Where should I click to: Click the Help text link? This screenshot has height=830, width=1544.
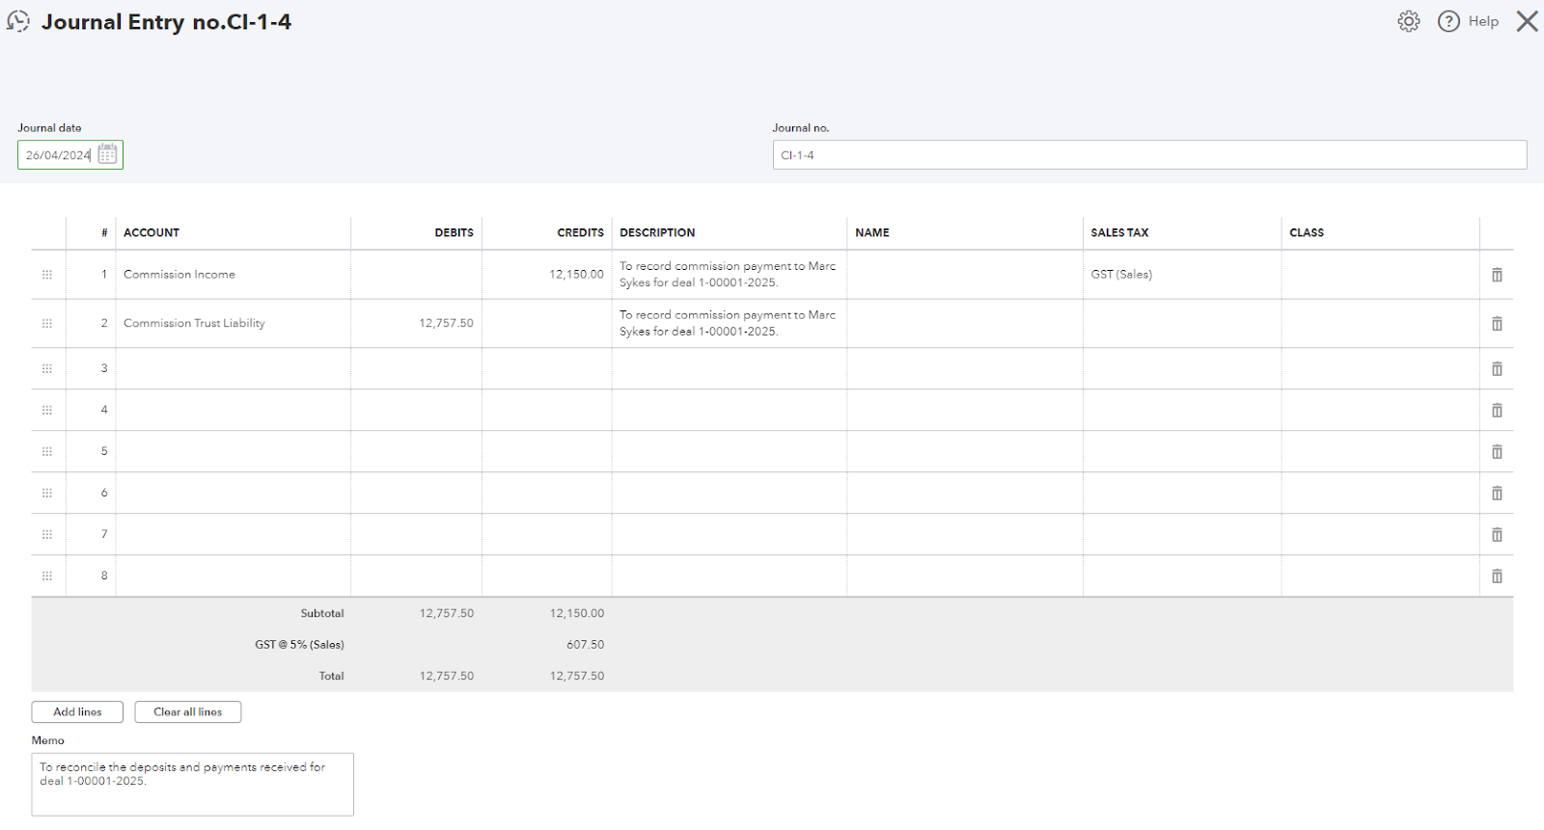(x=1483, y=21)
